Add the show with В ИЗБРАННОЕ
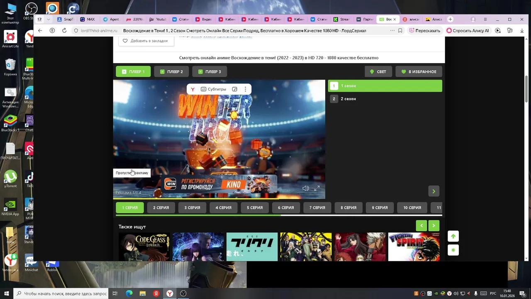Viewport: 531px width, 299px height. (419, 71)
